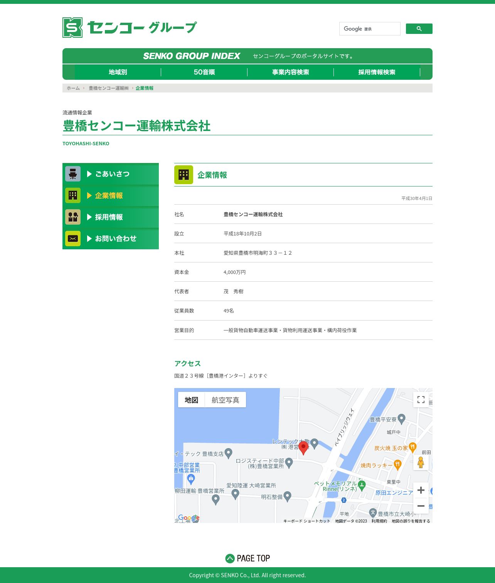The height and width of the screenshot is (583, 495).
Task: Click the people icon beside 採用情報
Action: tap(73, 217)
